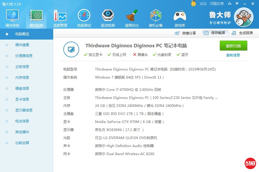Switch to the active 硬件检测 tab
Viewport: 259px width, 172px height.
(x=36, y=17)
